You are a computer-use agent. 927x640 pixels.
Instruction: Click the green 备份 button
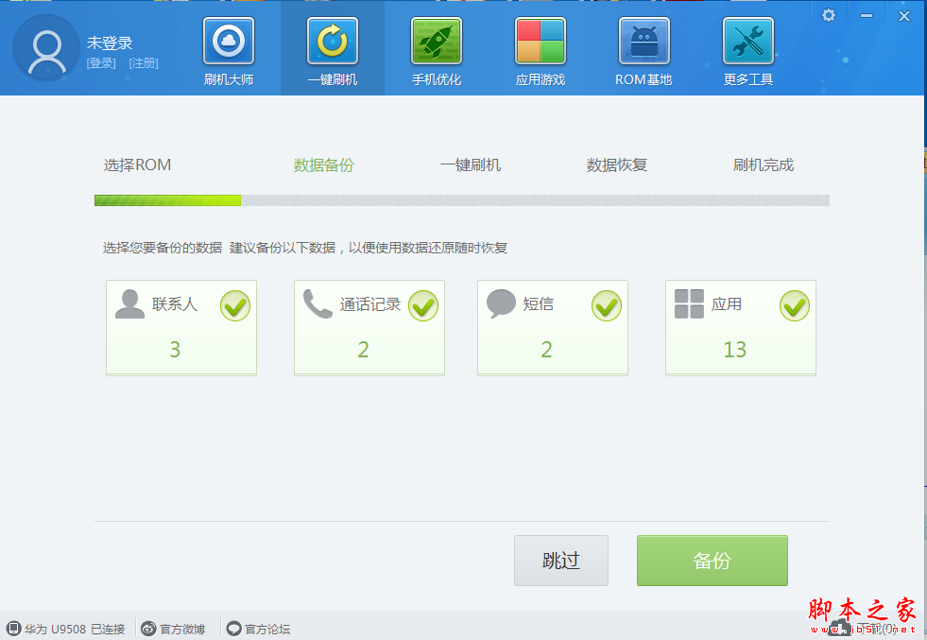(x=712, y=561)
